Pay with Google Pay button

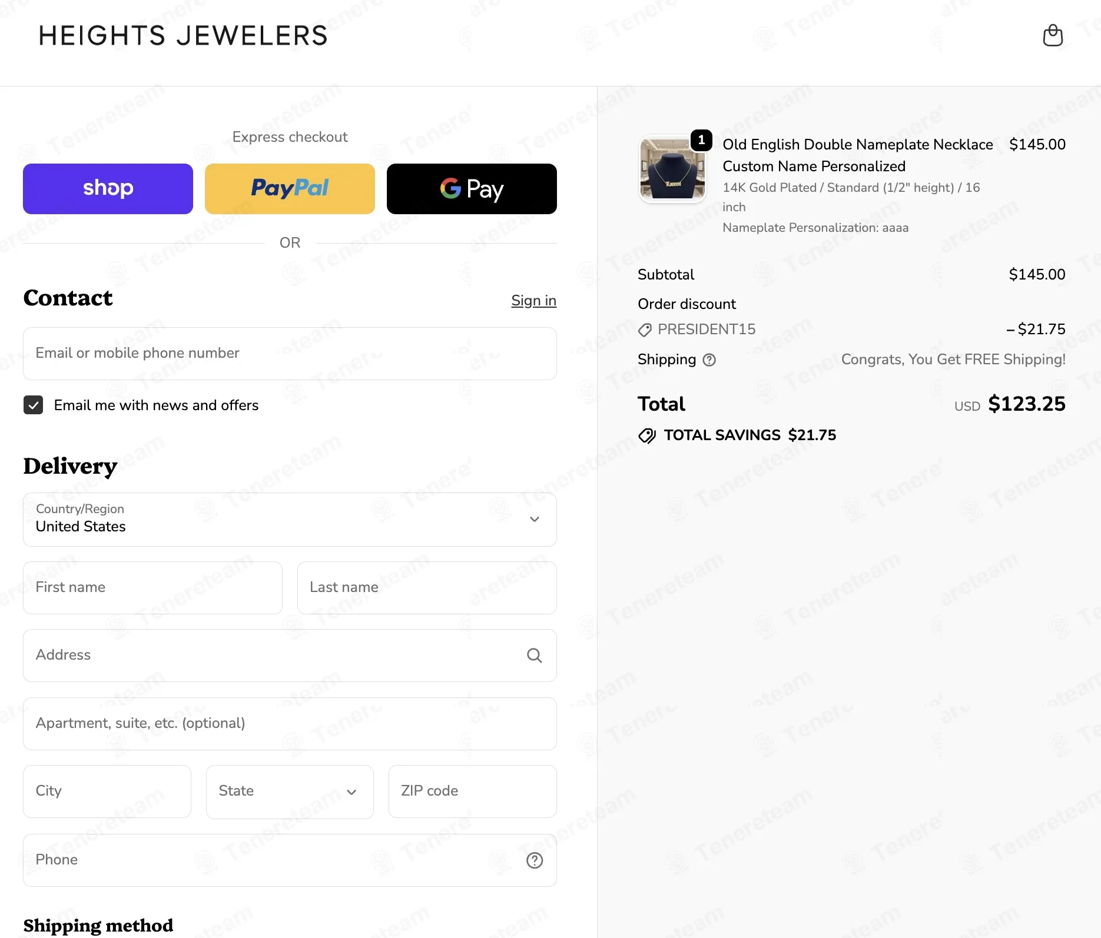[x=472, y=189]
